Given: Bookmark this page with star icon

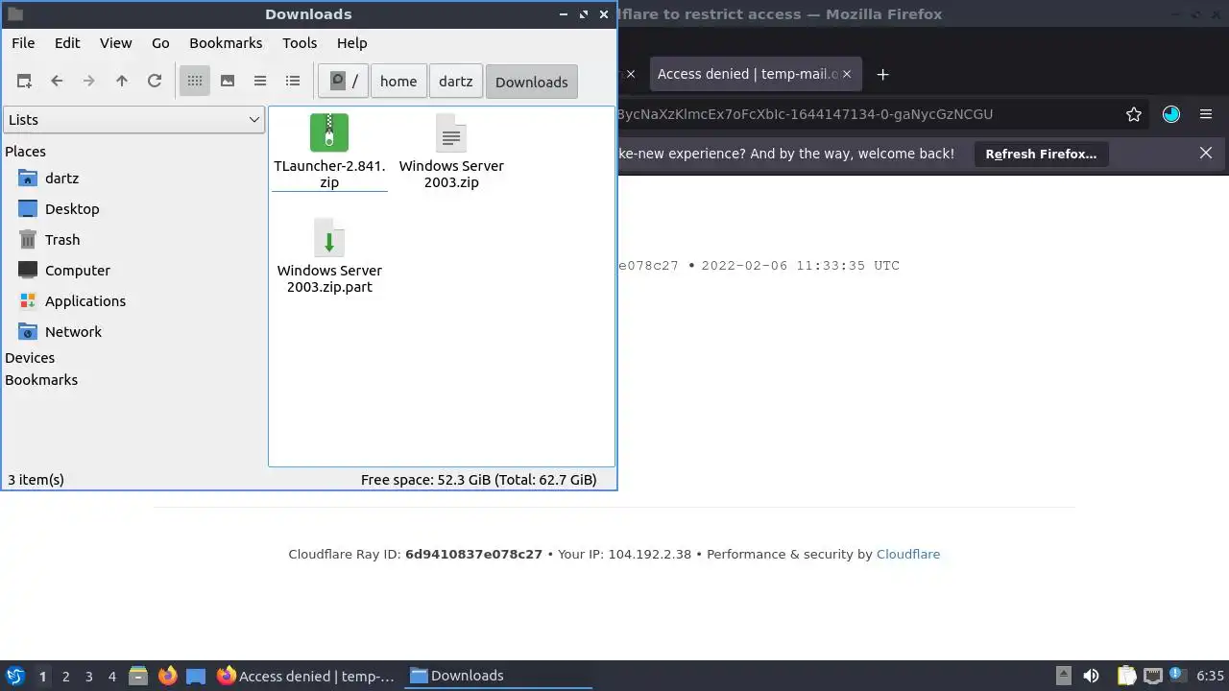Looking at the screenshot, I should tap(1134, 114).
